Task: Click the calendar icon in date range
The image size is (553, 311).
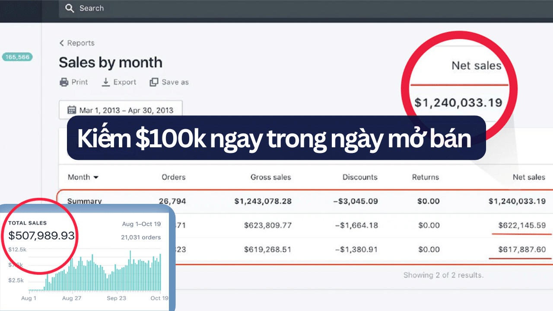Action: pos(72,110)
